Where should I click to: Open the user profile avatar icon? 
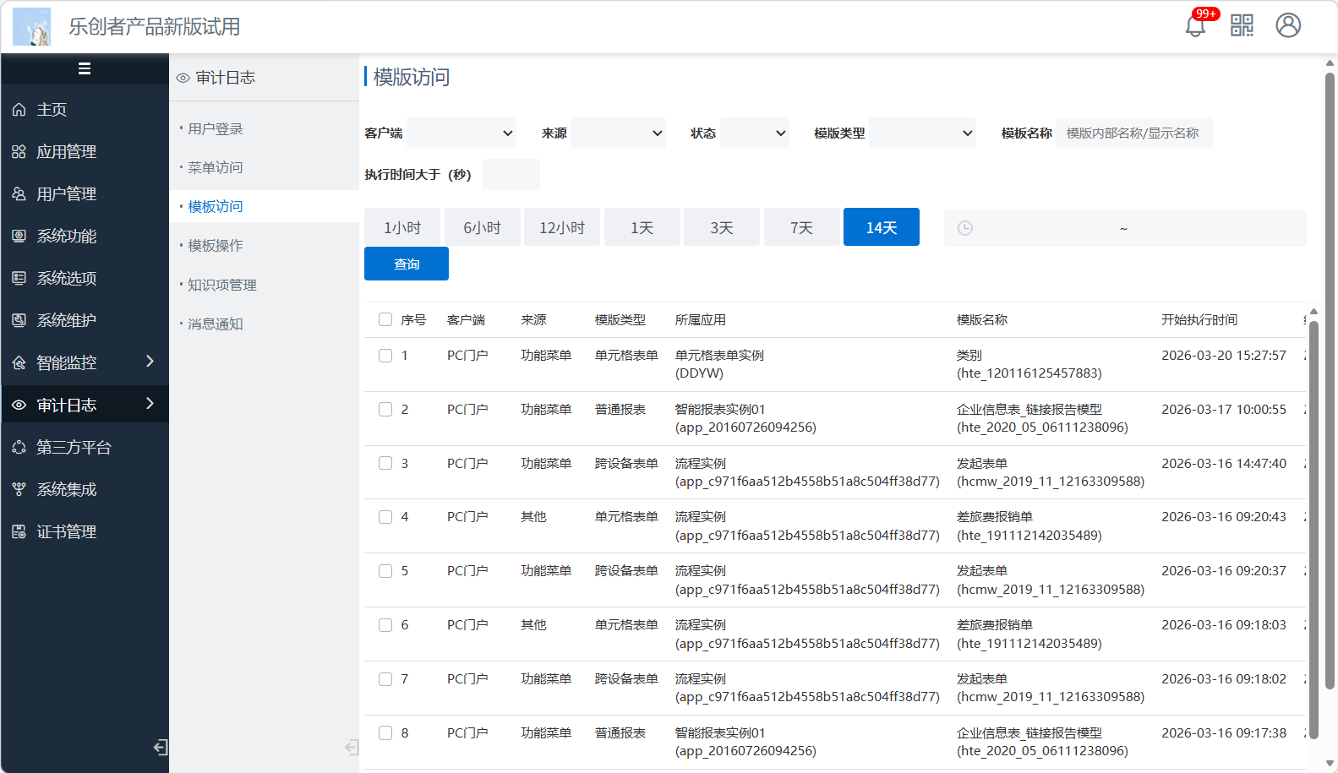point(1288,25)
